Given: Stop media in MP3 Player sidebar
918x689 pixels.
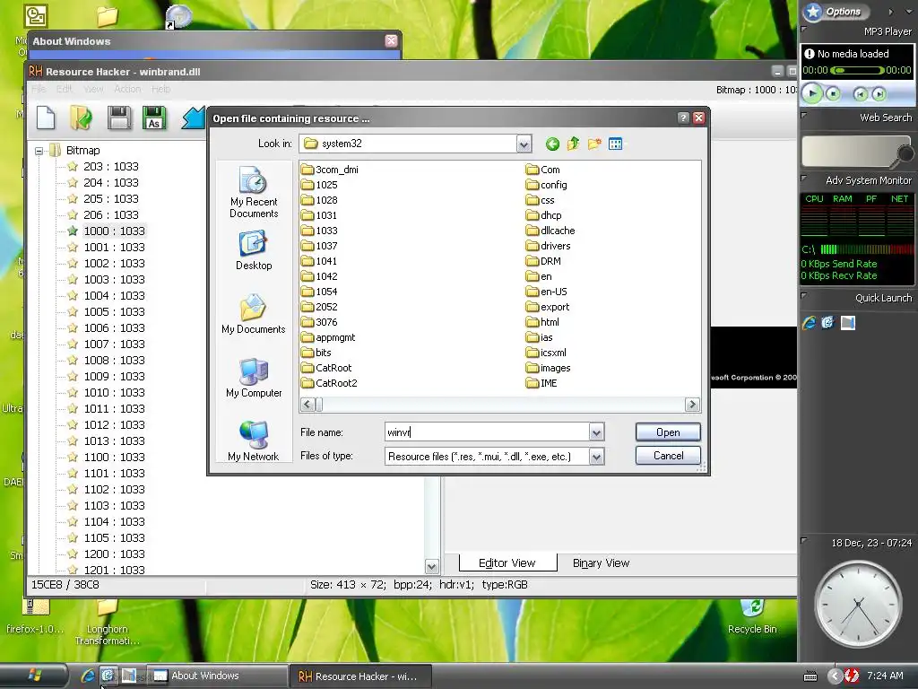Looking at the screenshot, I should (x=833, y=93).
